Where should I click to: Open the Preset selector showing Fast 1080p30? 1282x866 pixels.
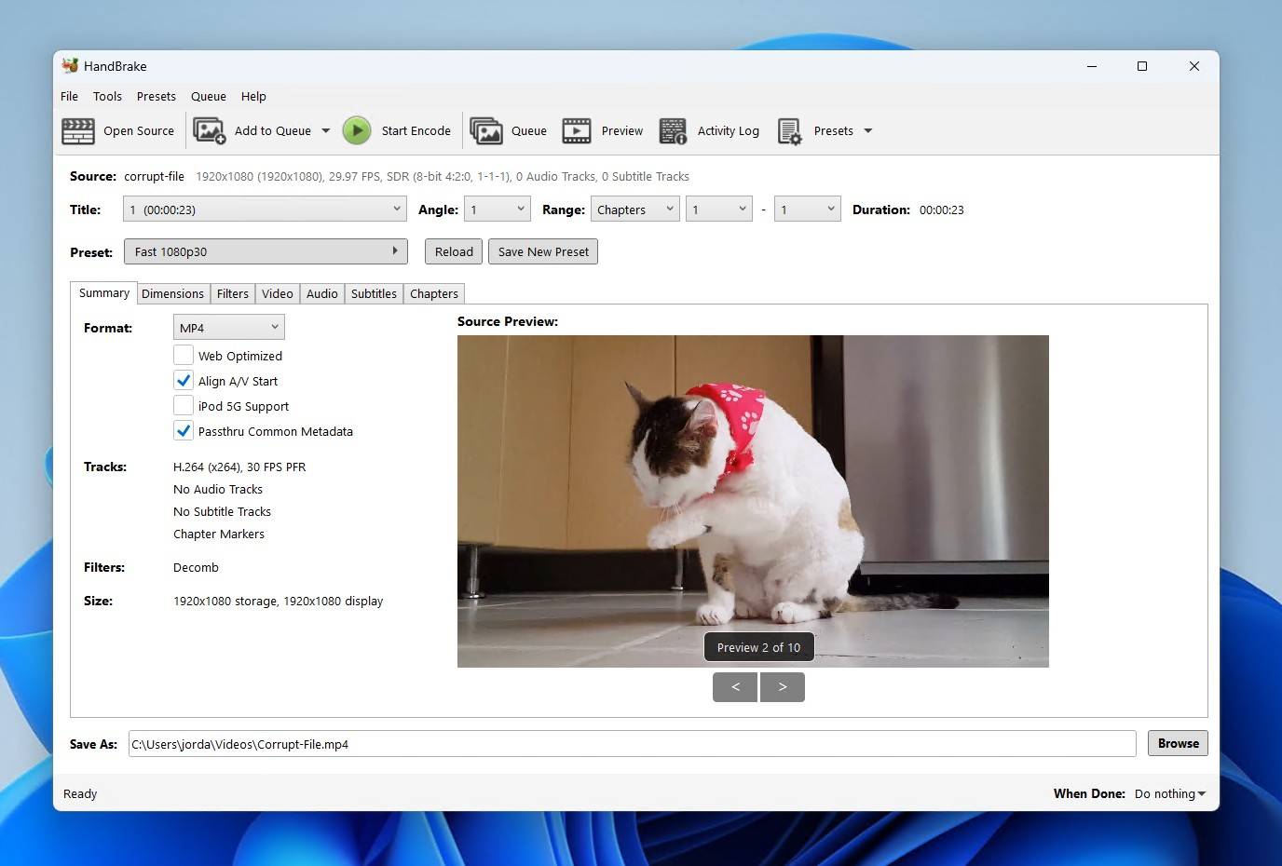(x=266, y=251)
